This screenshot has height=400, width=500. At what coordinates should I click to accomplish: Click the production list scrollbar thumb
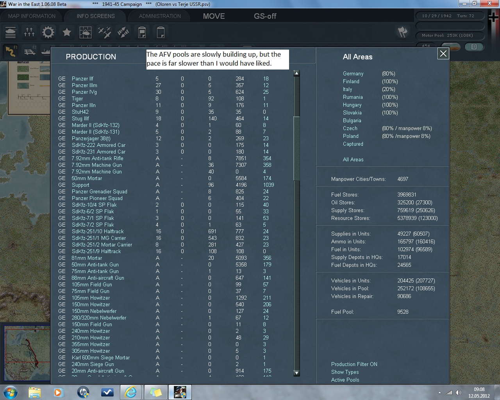click(296, 148)
